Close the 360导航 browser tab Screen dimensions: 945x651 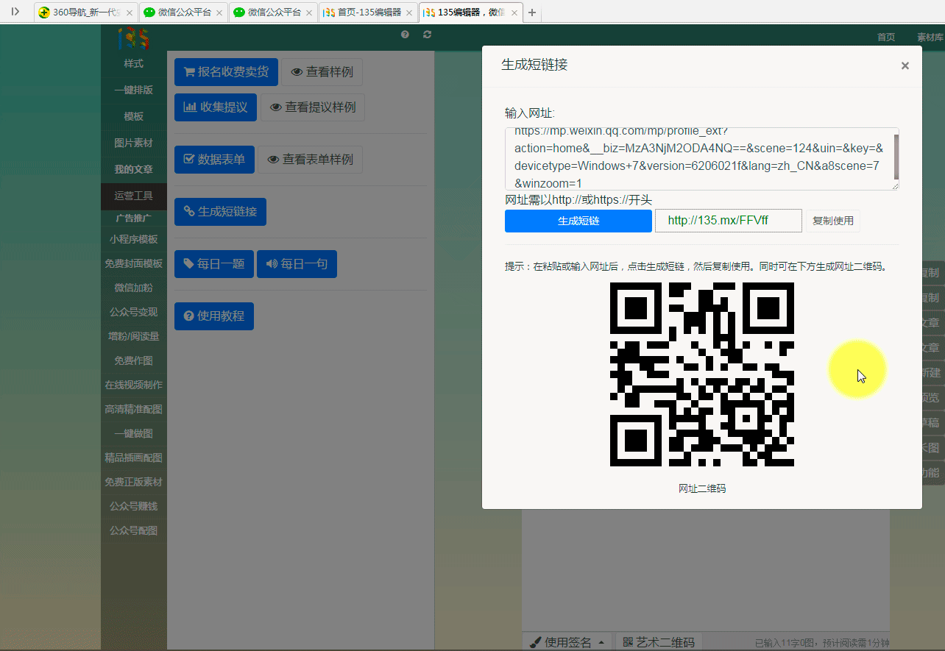[130, 13]
